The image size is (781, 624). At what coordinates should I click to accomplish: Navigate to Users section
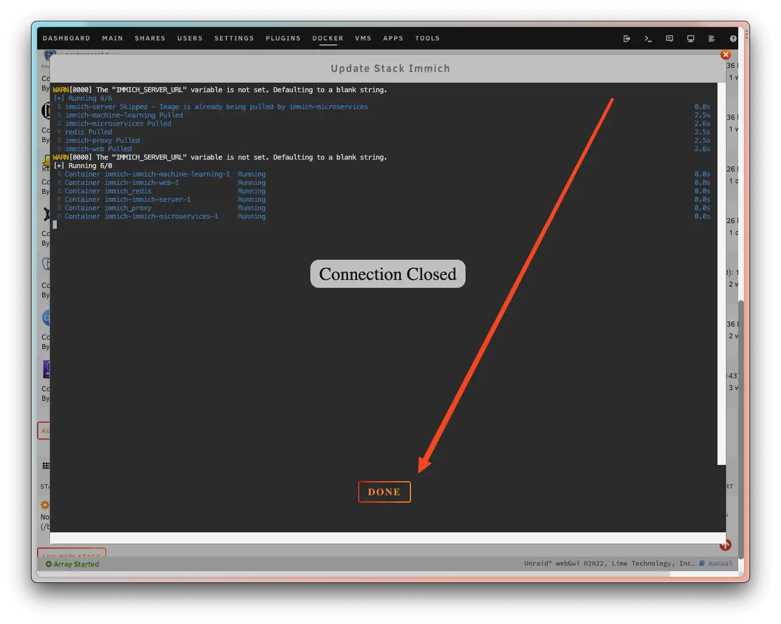189,38
